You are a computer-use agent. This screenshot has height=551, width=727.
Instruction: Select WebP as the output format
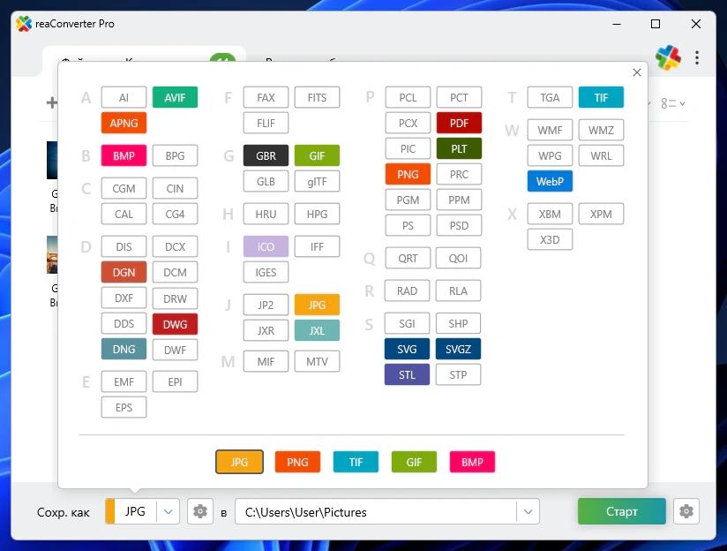(x=550, y=182)
